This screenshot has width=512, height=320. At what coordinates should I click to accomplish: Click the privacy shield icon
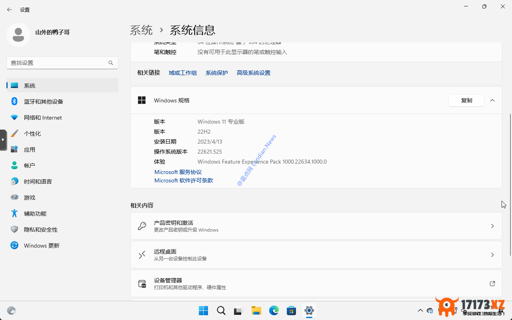coord(14,229)
